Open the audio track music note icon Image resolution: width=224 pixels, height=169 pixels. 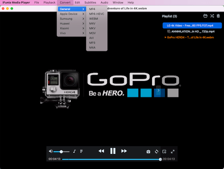pos(74,151)
